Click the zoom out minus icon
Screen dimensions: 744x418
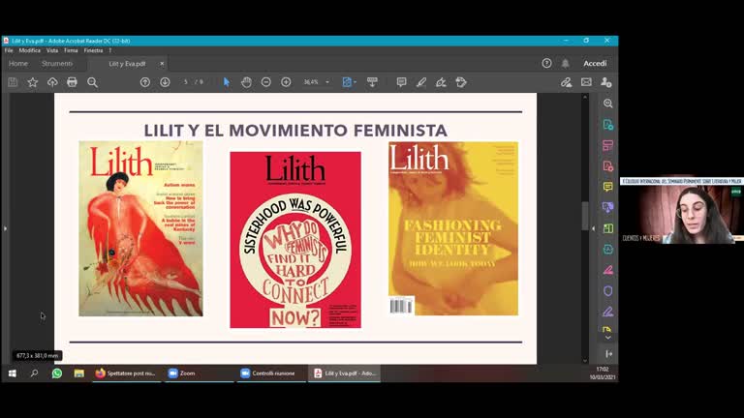click(x=266, y=82)
